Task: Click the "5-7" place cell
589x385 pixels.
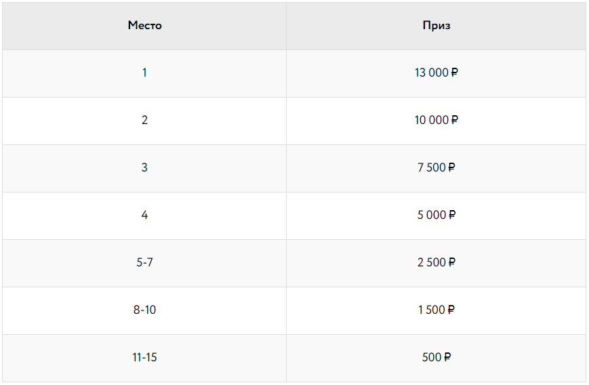Action: pyautogui.click(x=144, y=262)
